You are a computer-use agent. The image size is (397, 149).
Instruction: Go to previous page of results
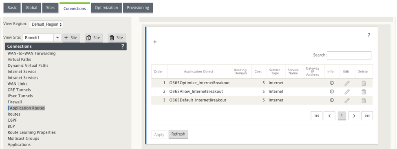coord(330,116)
